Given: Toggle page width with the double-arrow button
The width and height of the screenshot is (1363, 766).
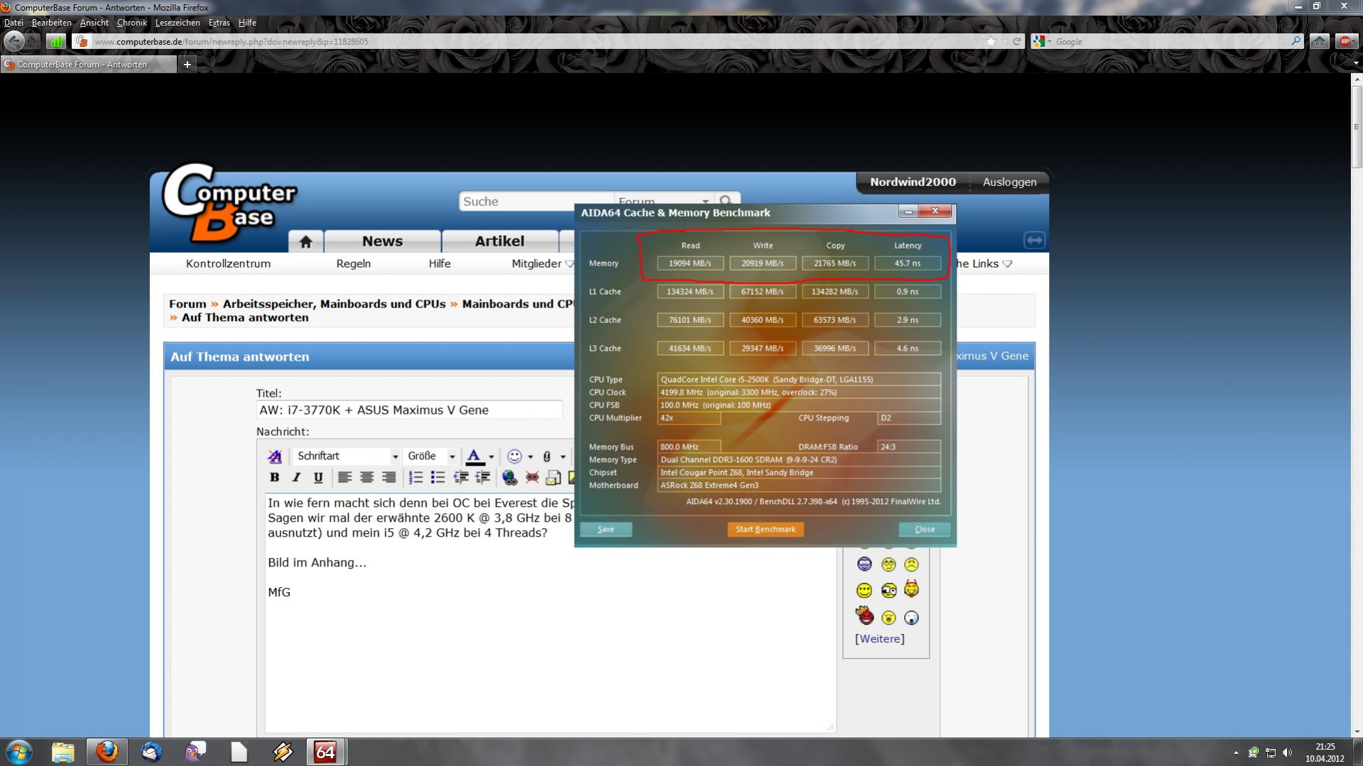Looking at the screenshot, I should click(x=1034, y=240).
